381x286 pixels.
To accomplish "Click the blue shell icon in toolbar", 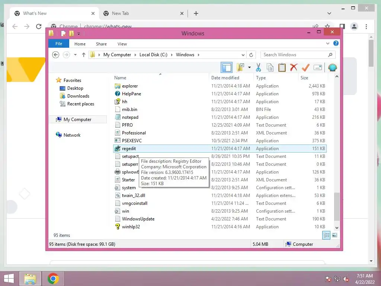I will [x=332, y=67].
